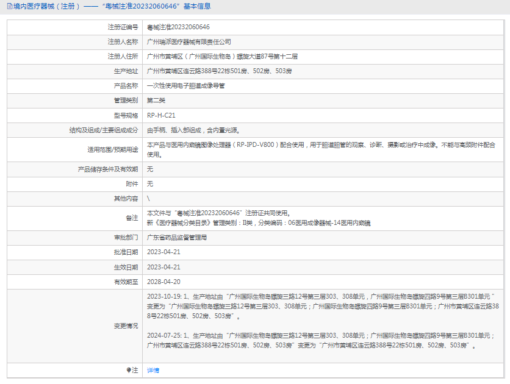Select remark line 本文件与…注册证共同使用

point(218,213)
